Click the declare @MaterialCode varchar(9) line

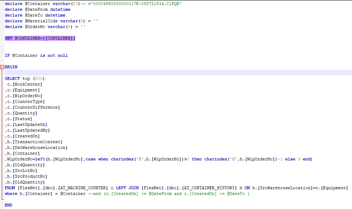pos(51,21)
